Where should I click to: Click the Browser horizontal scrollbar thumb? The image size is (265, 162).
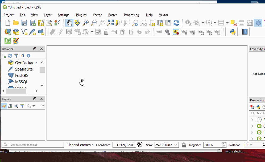[x=16, y=91]
